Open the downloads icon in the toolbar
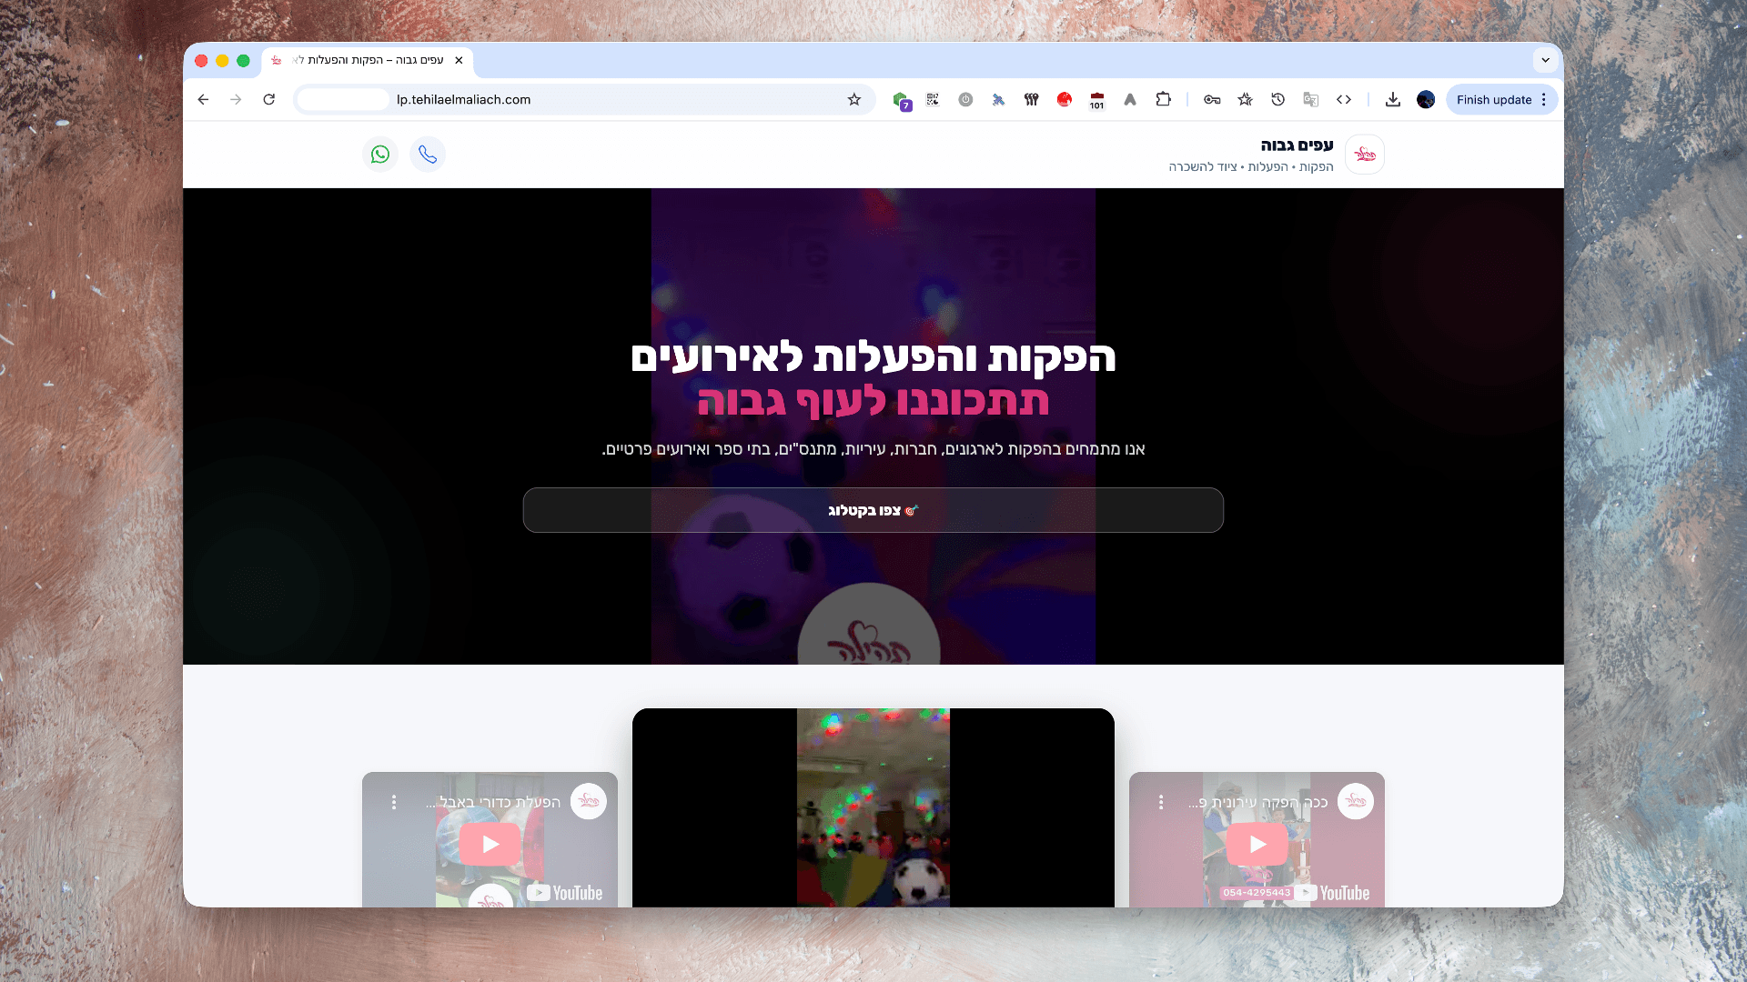Image resolution: width=1747 pixels, height=982 pixels. point(1393,100)
